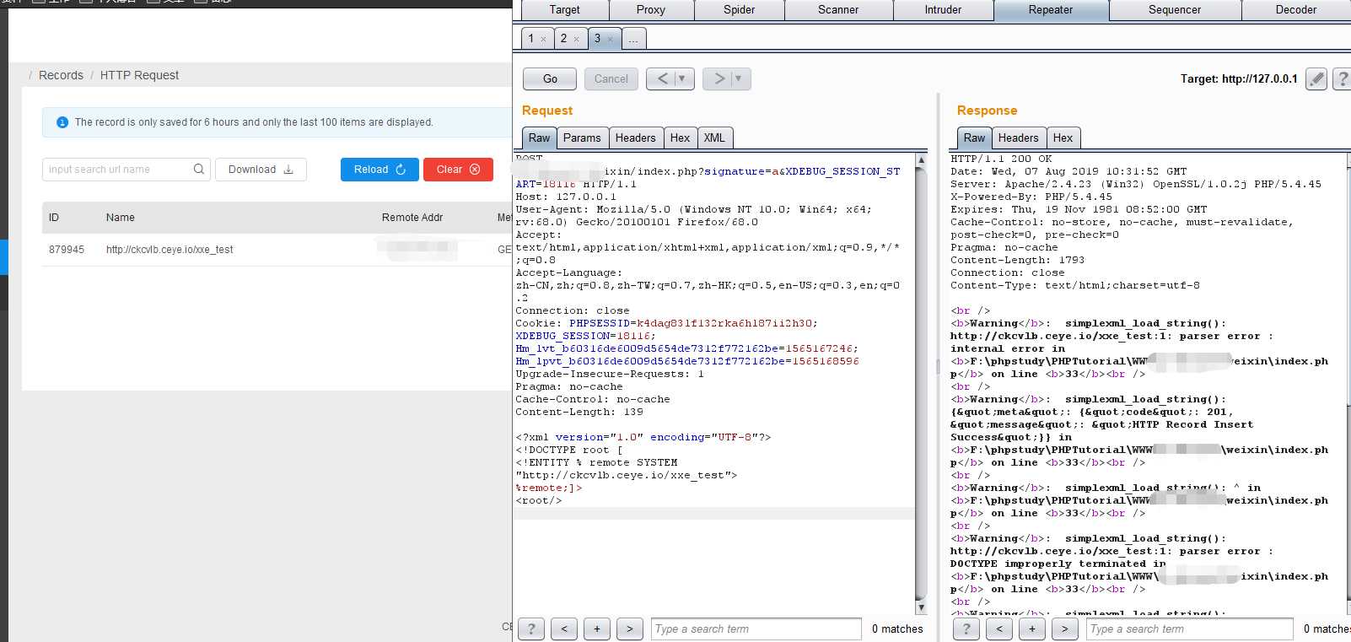Click request pane scrollbar down arrow

click(x=921, y=607)
